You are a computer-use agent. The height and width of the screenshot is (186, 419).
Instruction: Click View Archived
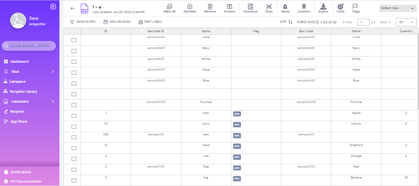point(117,22)
